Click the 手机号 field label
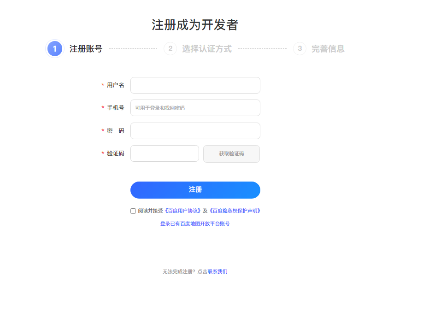This screenshot has height=329, width=429. (116, 108)
